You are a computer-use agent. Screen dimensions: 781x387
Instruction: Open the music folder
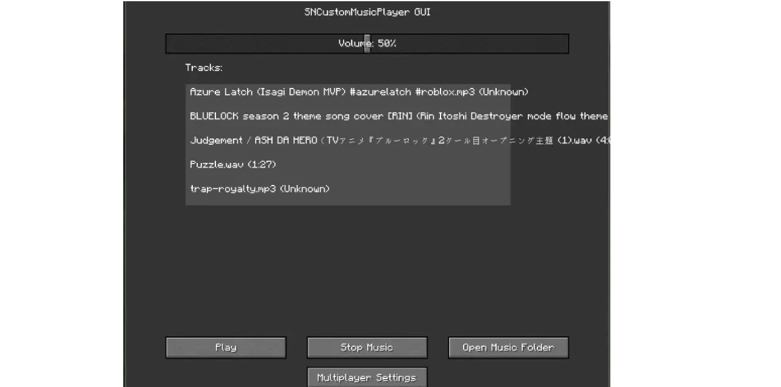coord(508,347)
